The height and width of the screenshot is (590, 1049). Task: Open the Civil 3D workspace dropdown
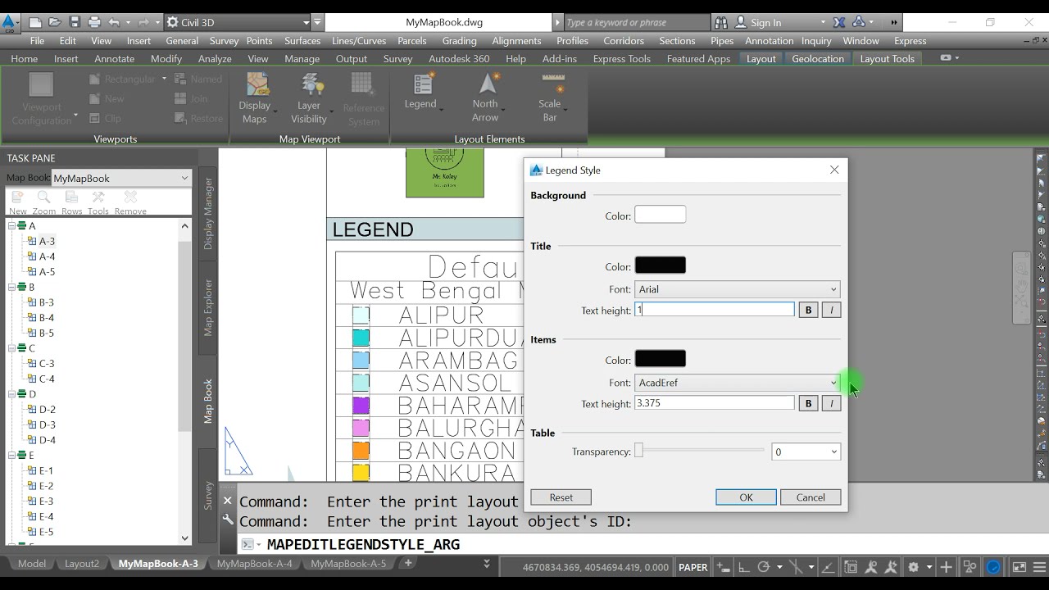click(x=238, y=22)
